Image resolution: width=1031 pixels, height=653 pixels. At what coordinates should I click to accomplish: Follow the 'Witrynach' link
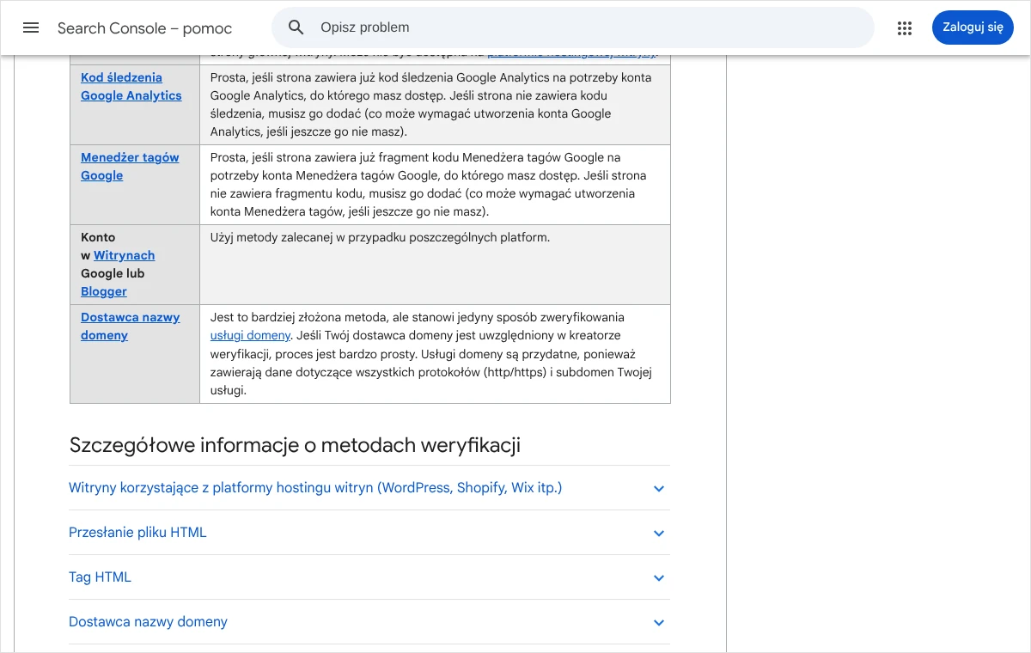click(124, 255)
